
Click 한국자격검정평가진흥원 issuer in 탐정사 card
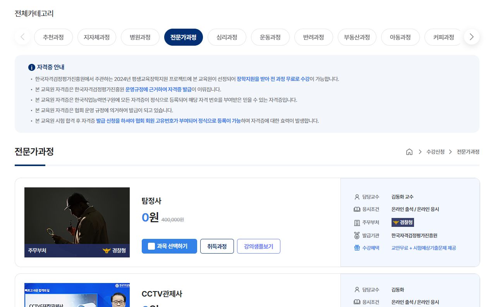[x=414, y=235]
